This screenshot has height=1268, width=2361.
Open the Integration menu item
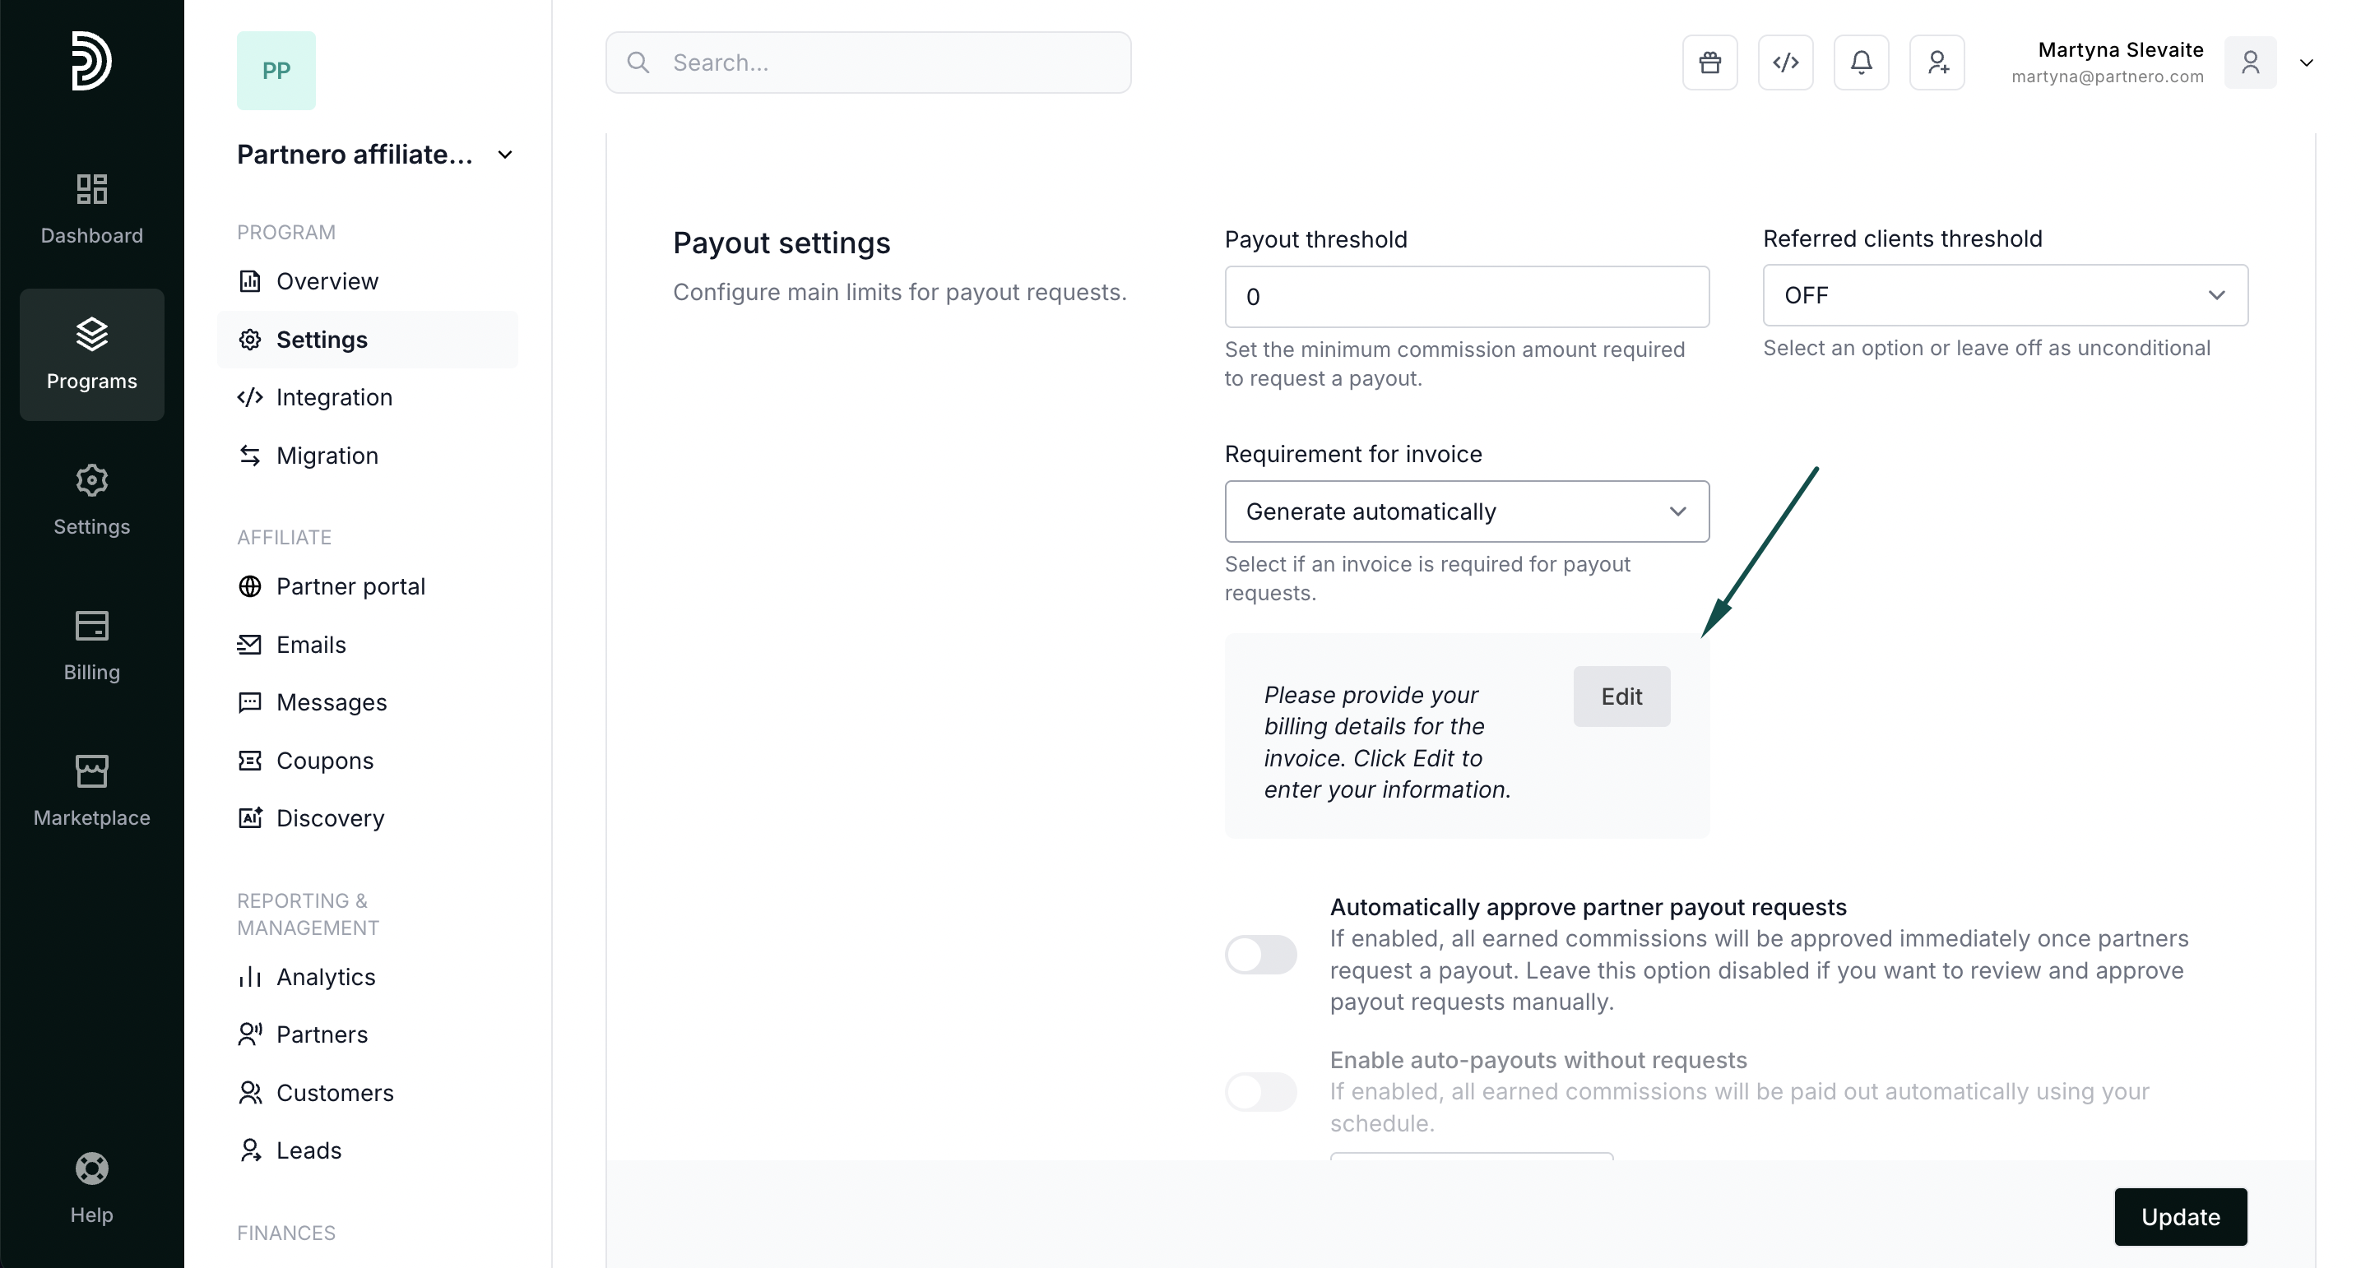[334, 396]
